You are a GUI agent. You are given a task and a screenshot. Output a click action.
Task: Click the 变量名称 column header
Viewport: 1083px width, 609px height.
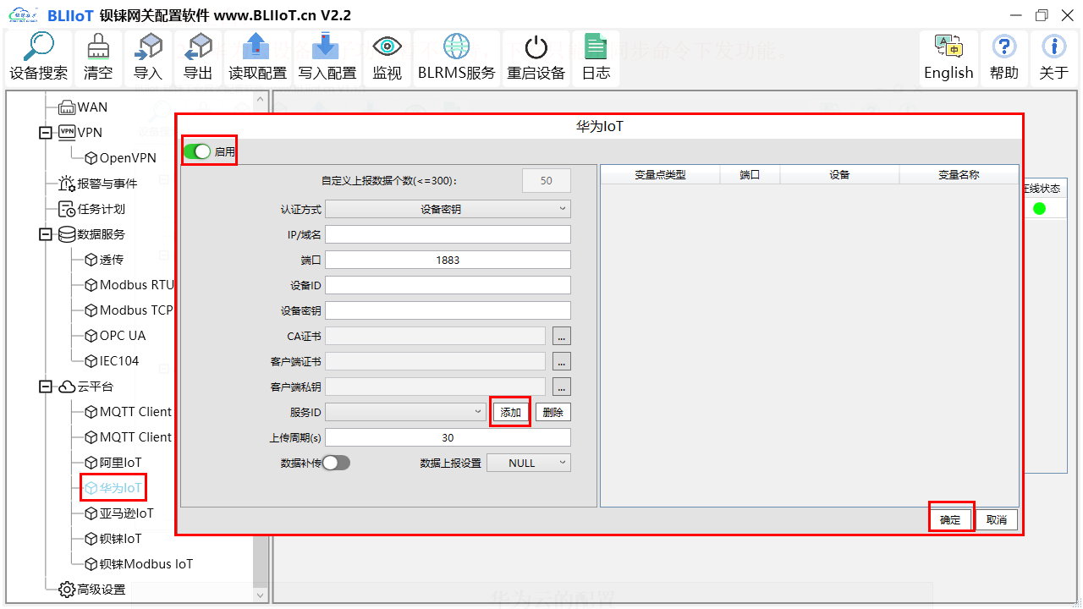coord(959,175)
